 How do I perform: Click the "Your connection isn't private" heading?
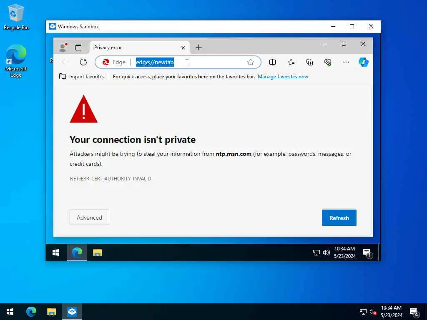click(x=133, y=140)
